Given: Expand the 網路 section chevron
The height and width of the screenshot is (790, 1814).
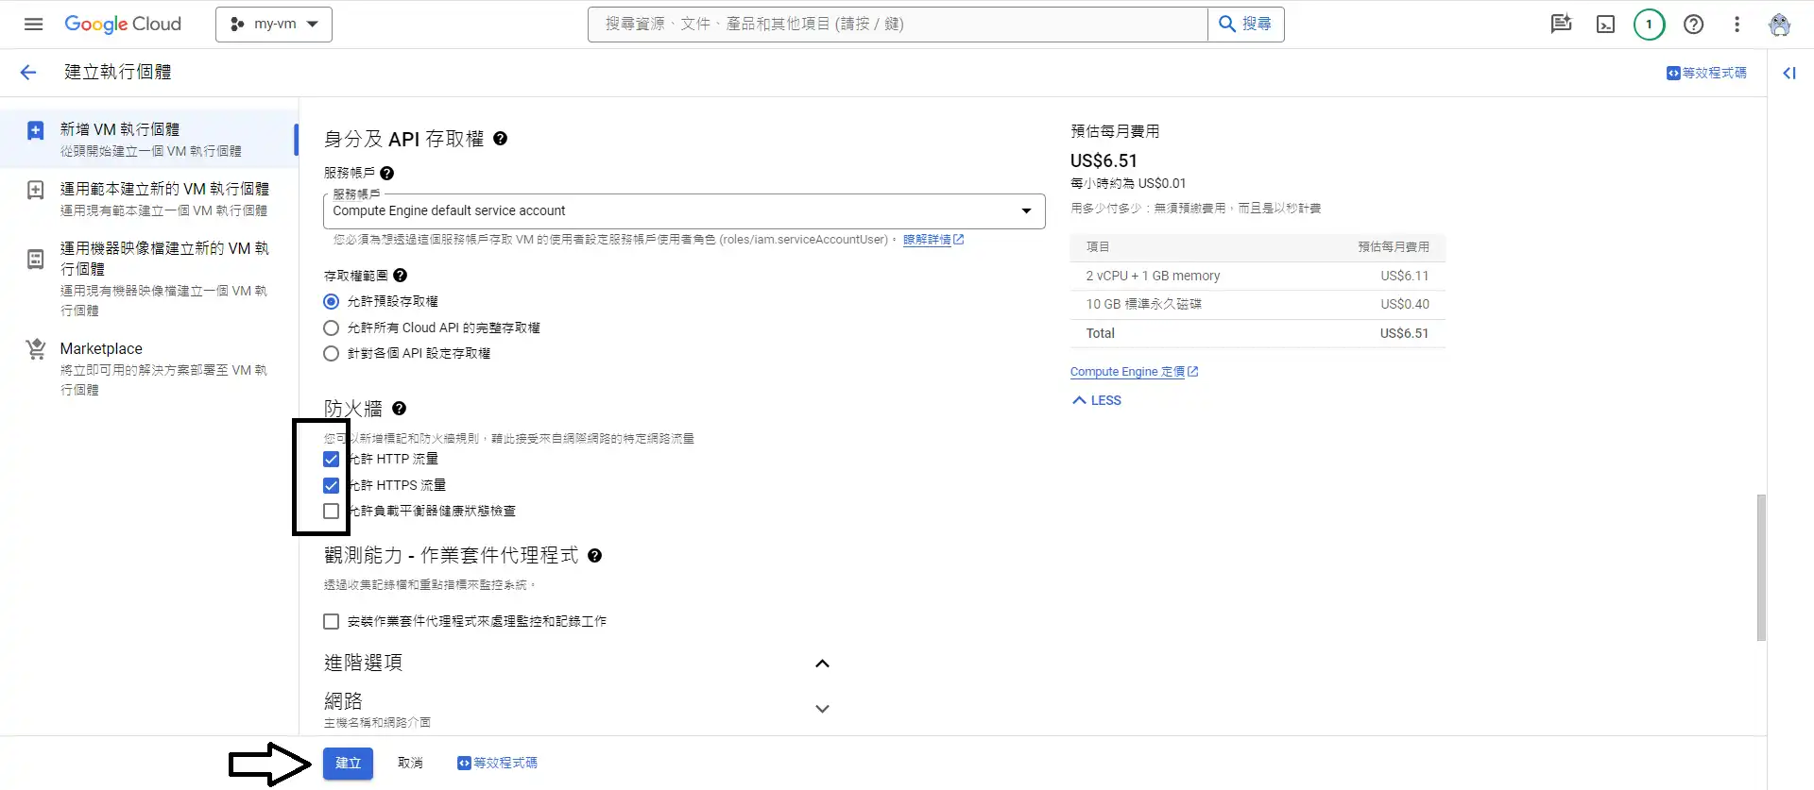Looking at the screenshot, I should [822, 709].
